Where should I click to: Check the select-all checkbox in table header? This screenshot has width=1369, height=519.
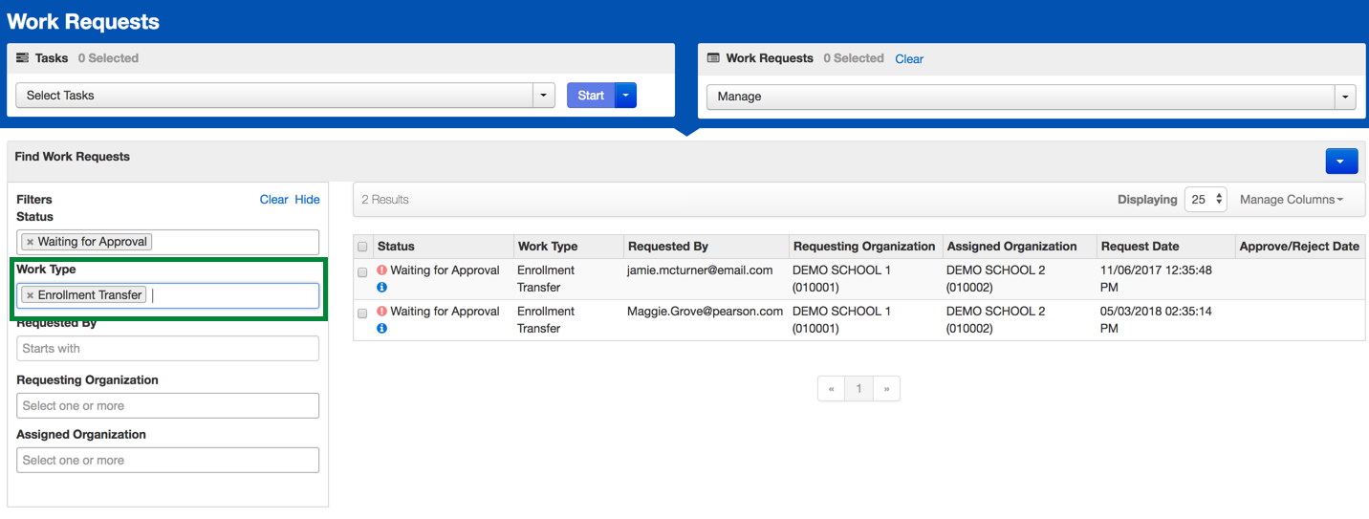[362, 247]
